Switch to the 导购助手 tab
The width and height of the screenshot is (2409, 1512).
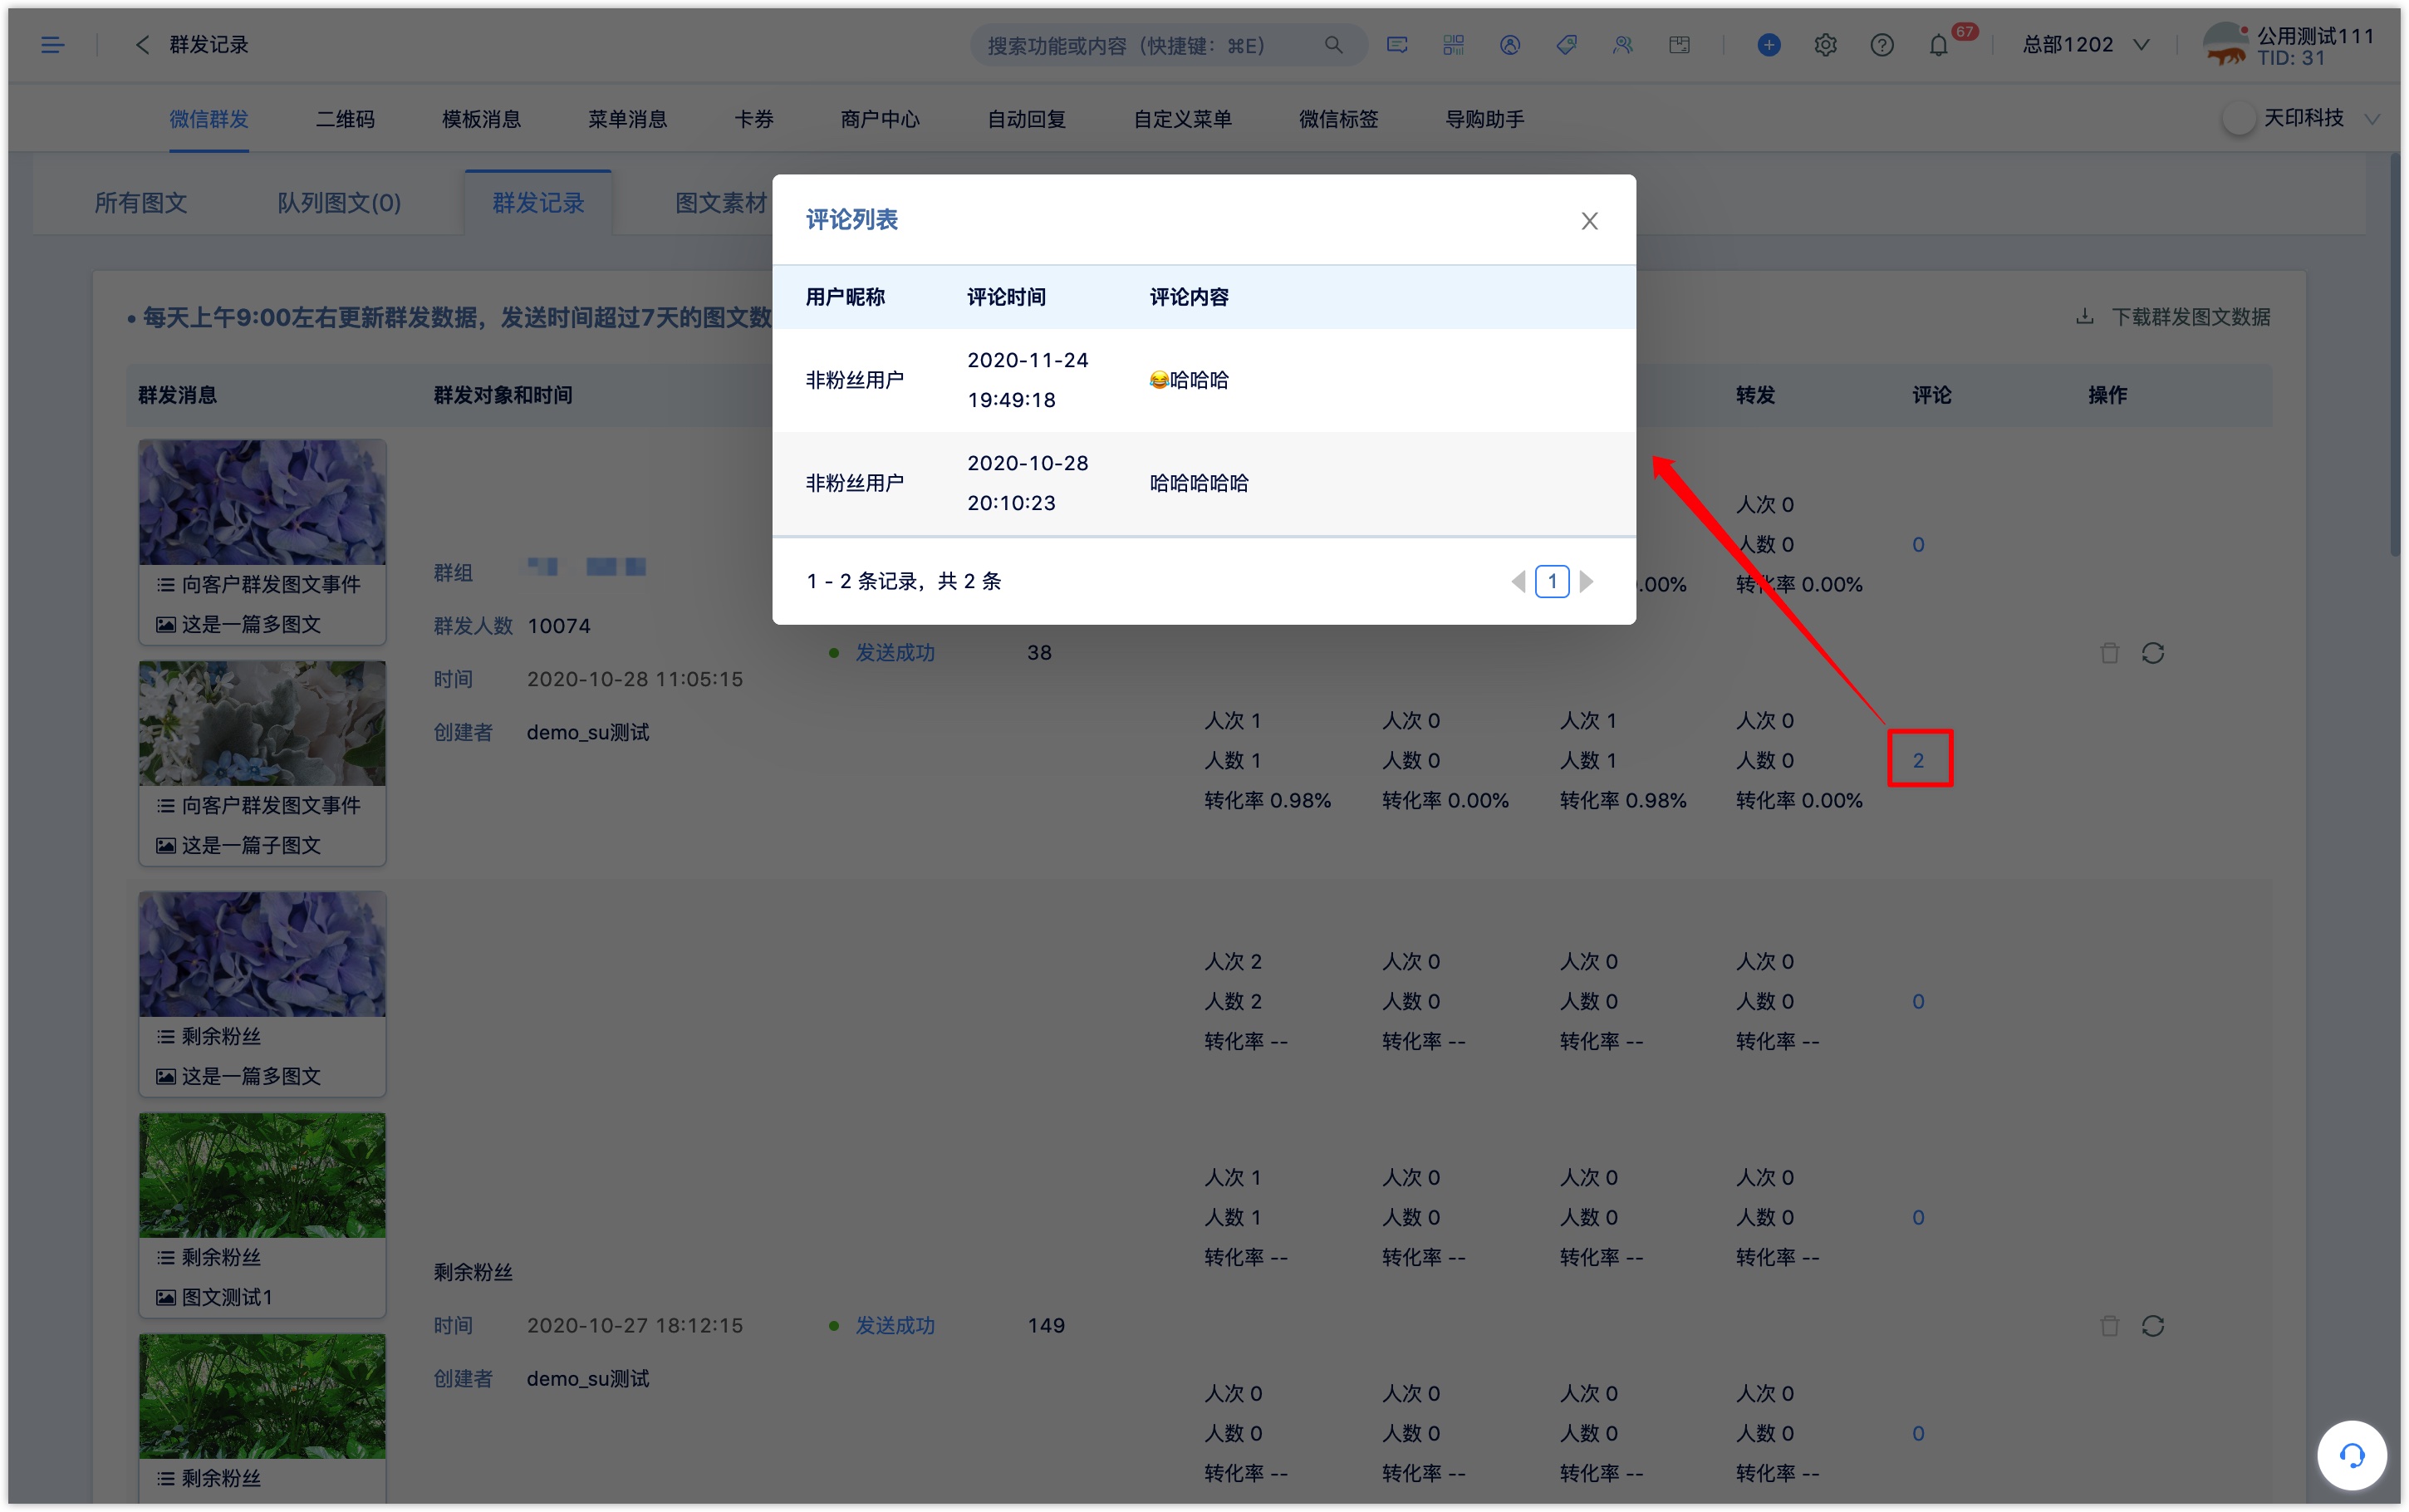click(1485, 119)
